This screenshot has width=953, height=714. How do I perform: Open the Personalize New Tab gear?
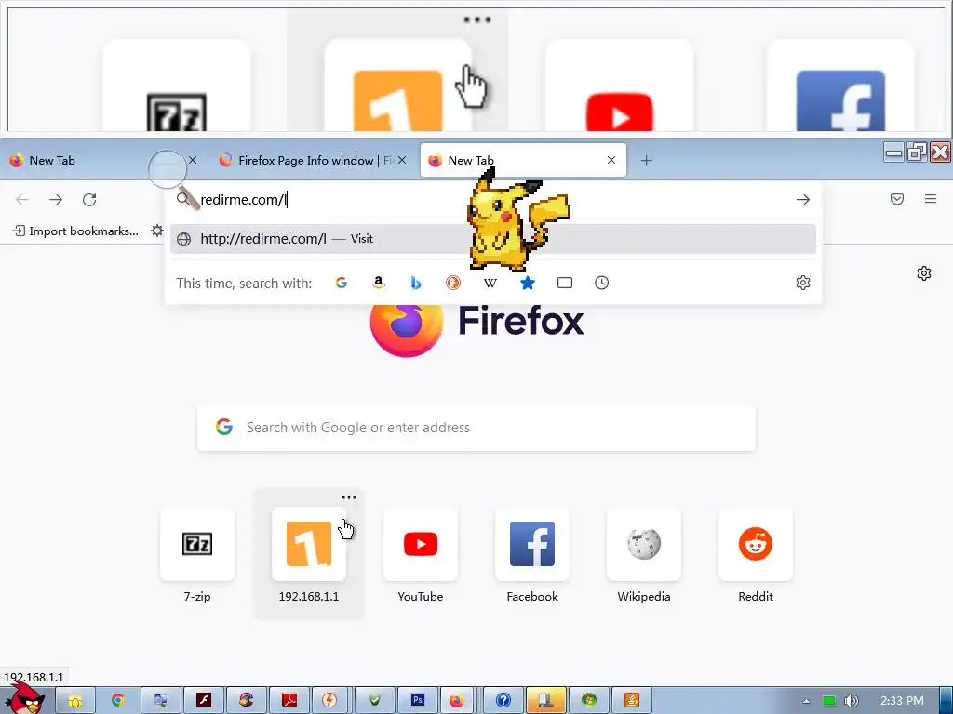coord(924,273)
